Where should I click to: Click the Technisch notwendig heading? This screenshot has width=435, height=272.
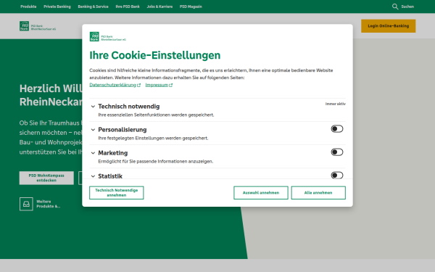coord(129,107)
